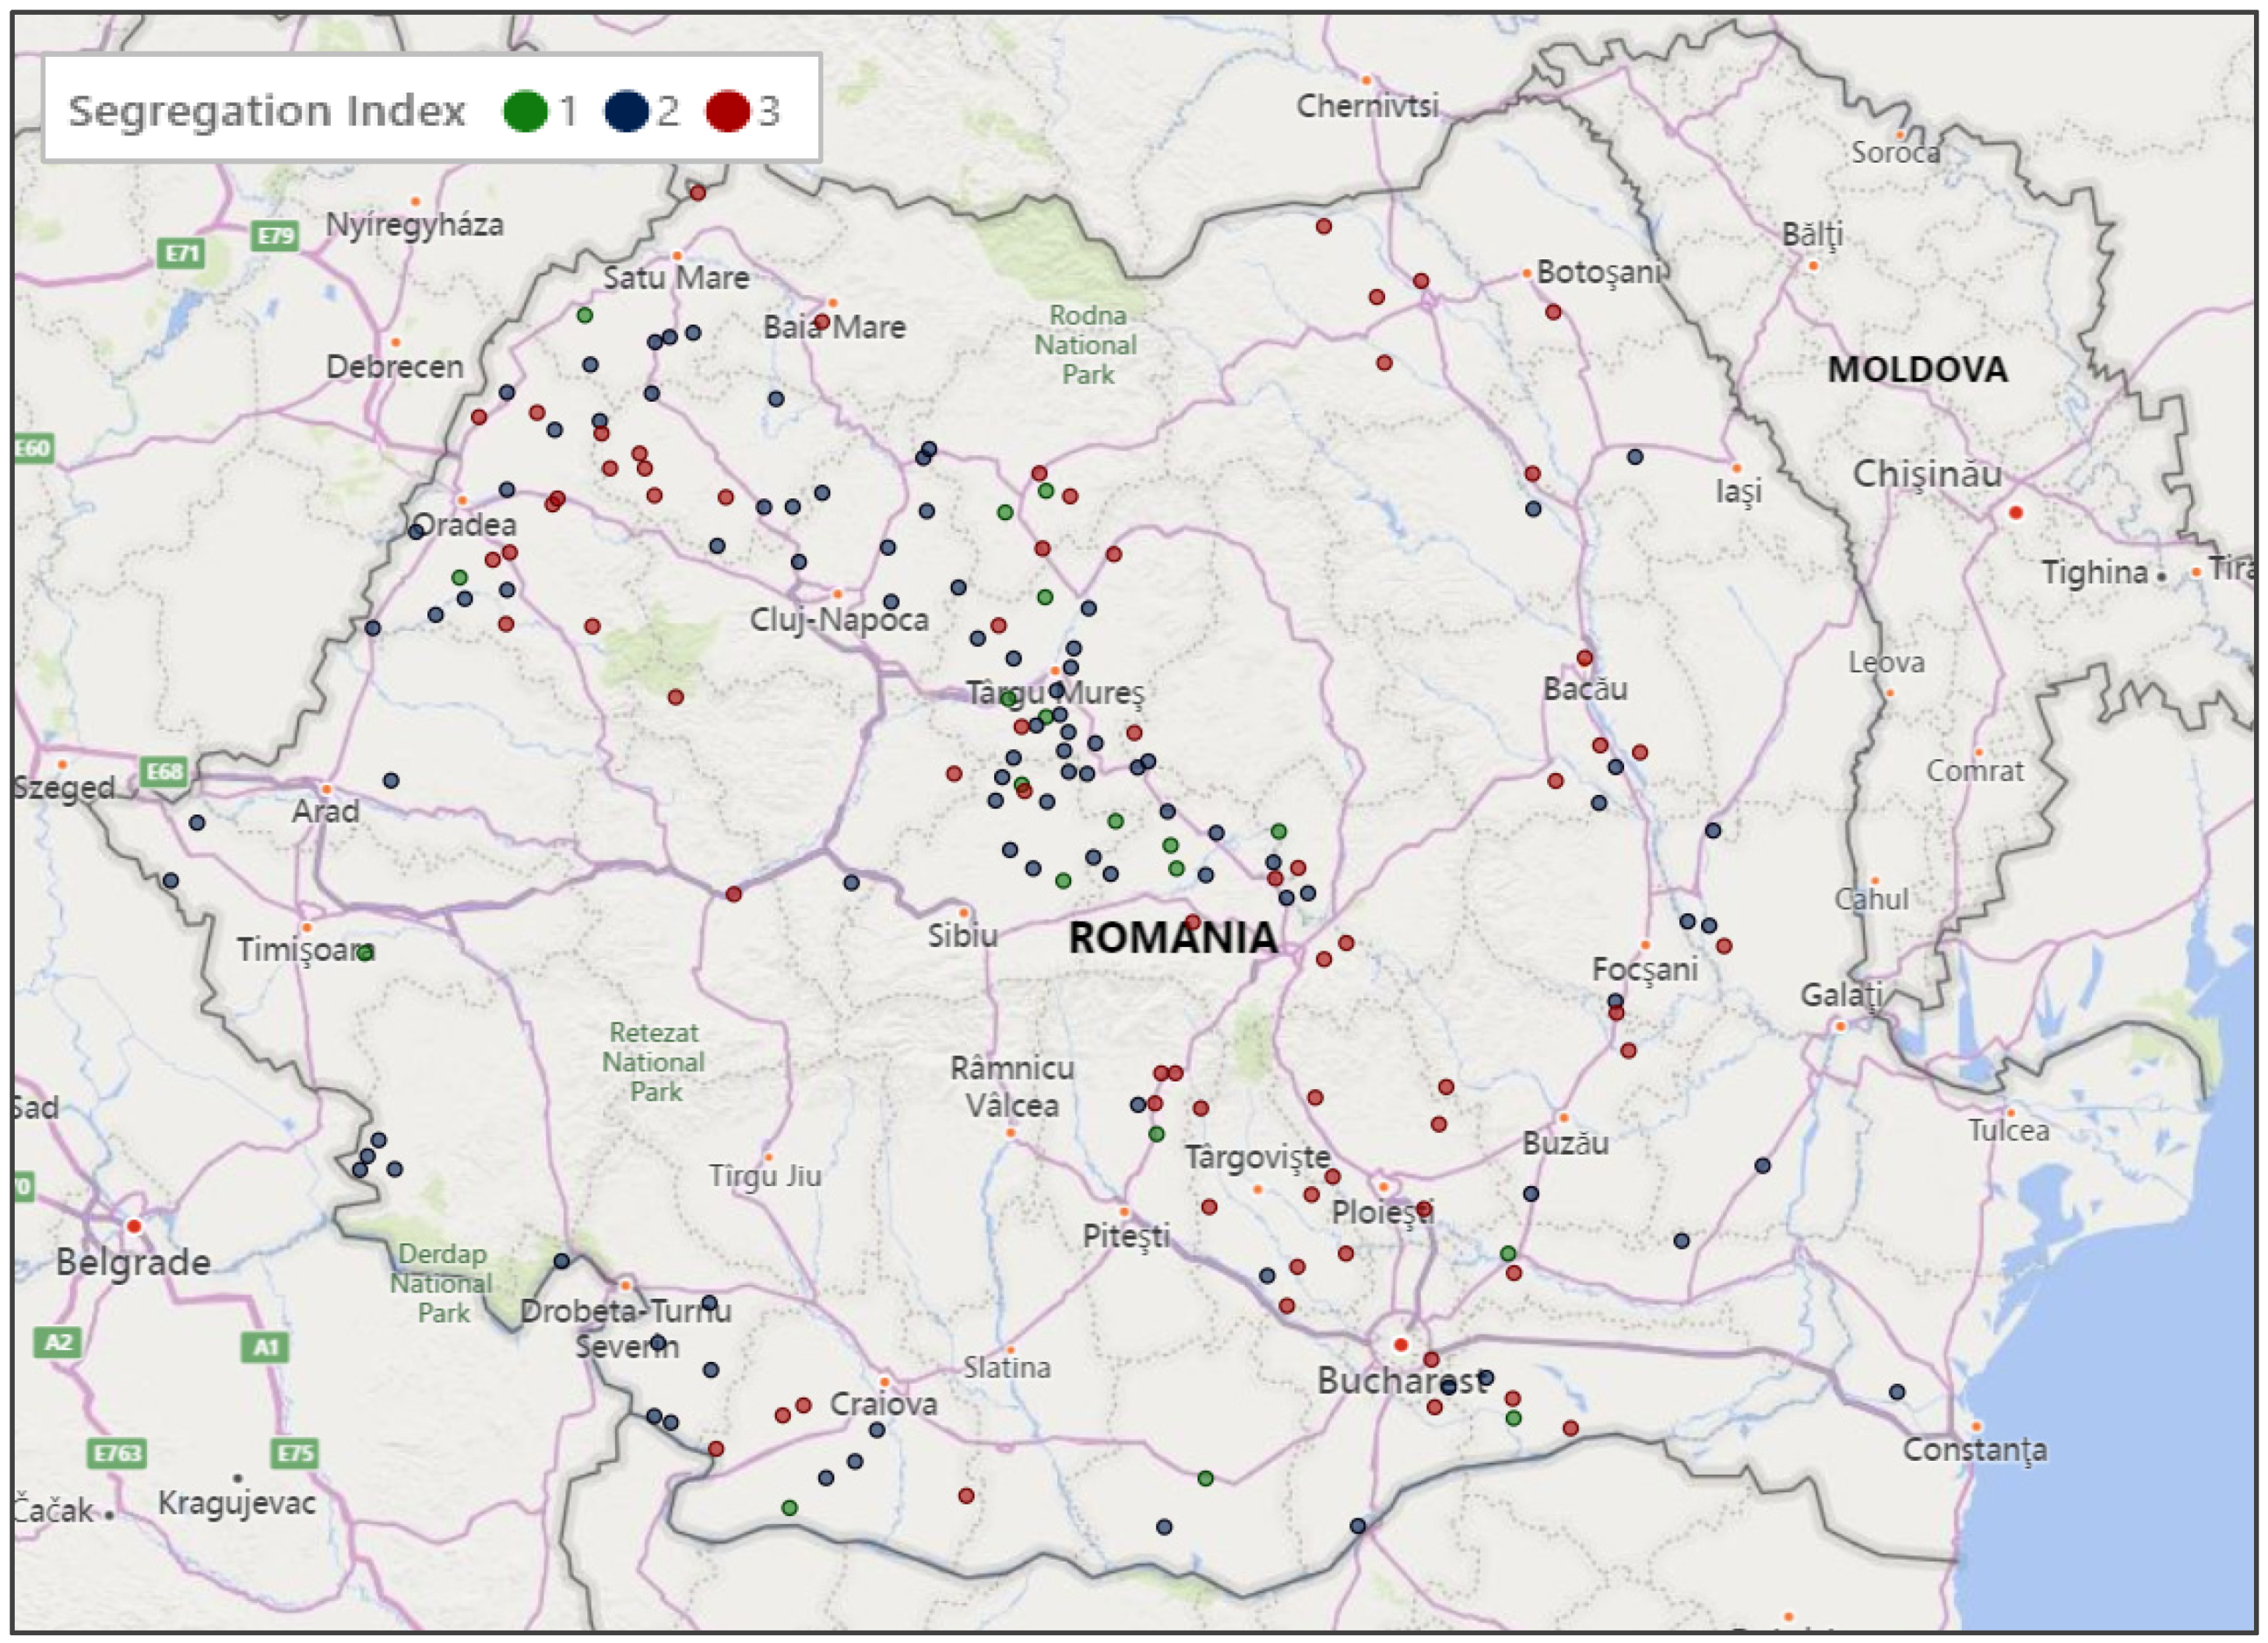Click the 'Bălţi' city label

tap(1812, 234)
